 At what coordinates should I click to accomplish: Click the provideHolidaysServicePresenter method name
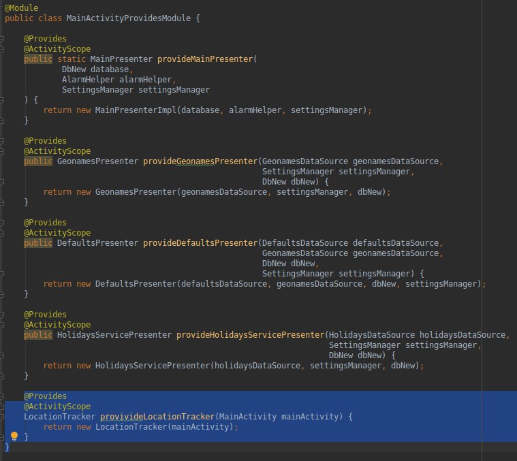point(250,335)
